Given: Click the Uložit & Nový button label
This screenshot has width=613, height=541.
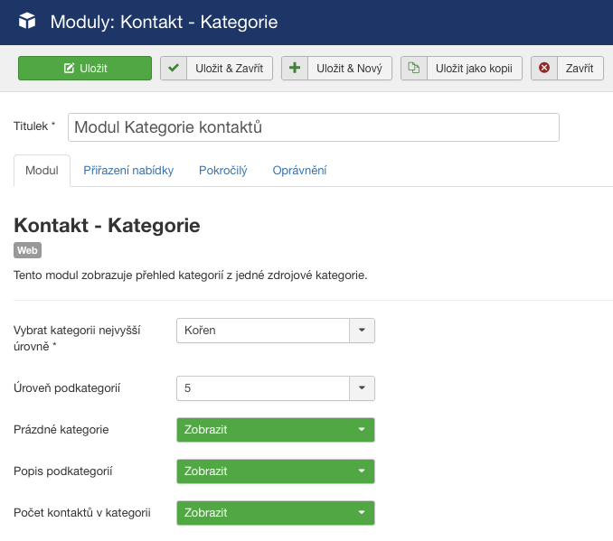Looking at the screenshot, I should click(349, 69).
